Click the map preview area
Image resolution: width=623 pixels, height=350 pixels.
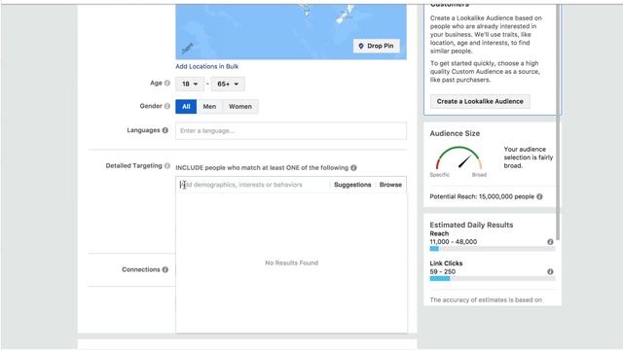(x=291, y=32)
